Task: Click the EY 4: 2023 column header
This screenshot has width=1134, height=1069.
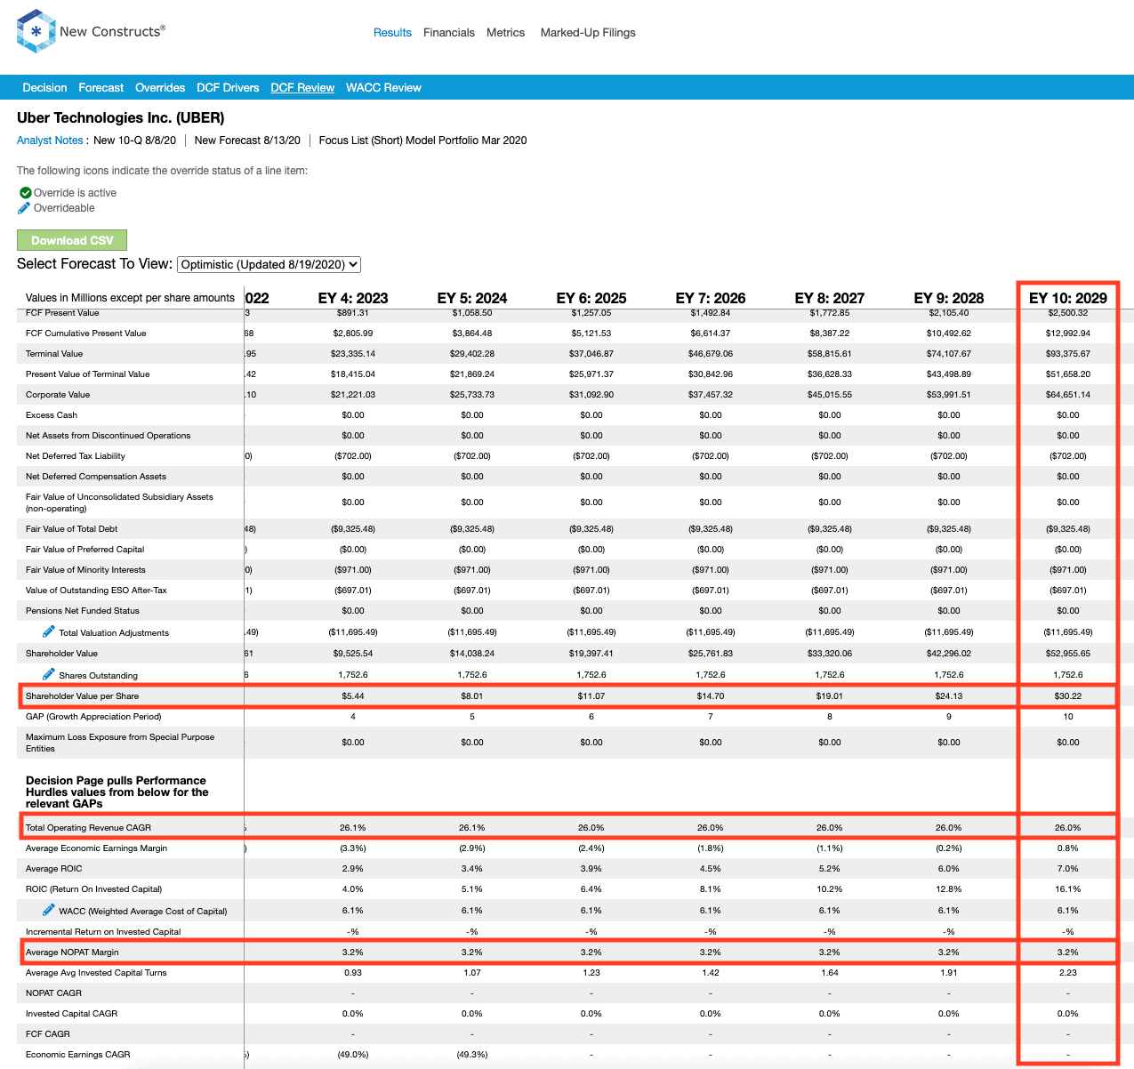Action: click(353, 298)
